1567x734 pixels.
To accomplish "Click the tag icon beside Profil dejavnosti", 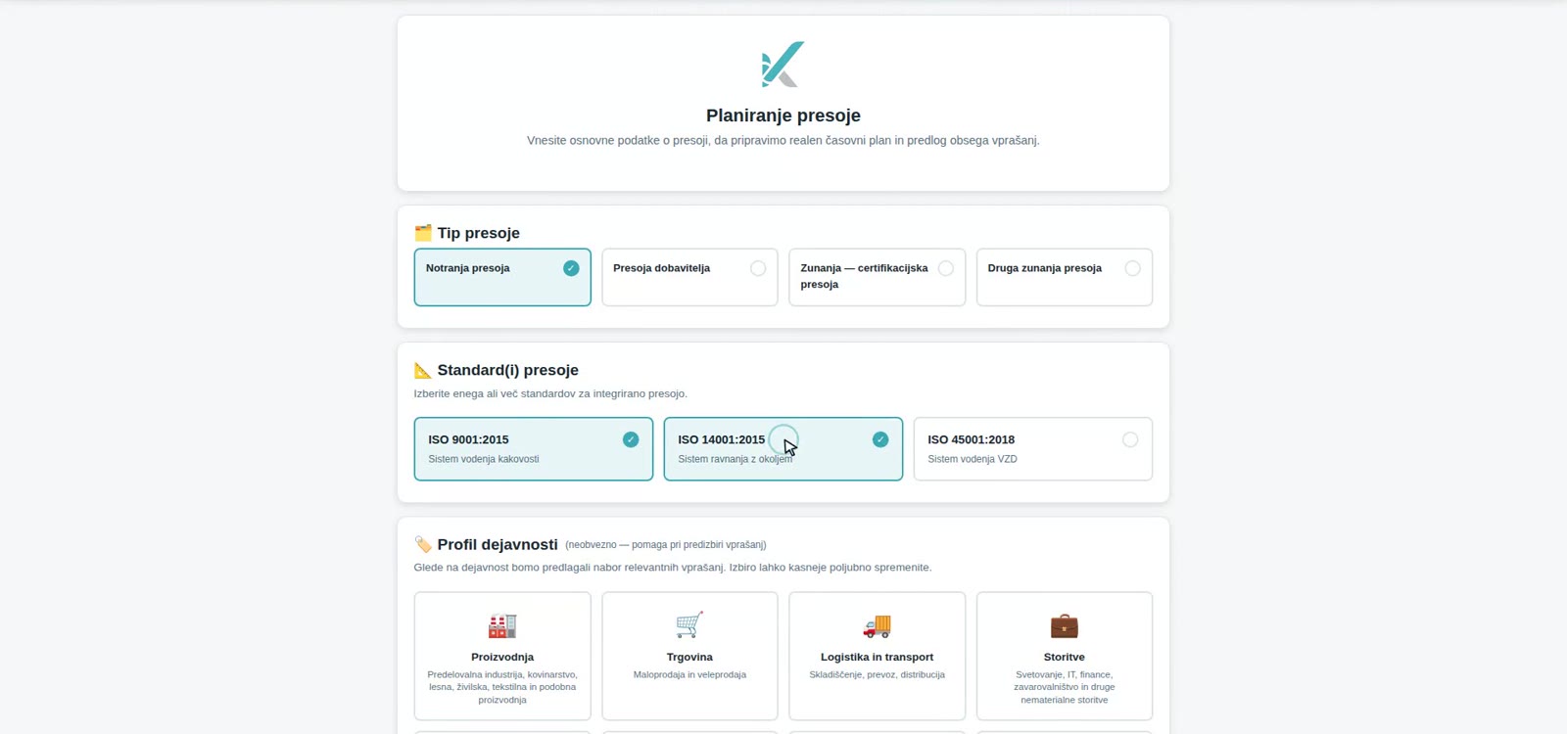I will click(423, 544).
